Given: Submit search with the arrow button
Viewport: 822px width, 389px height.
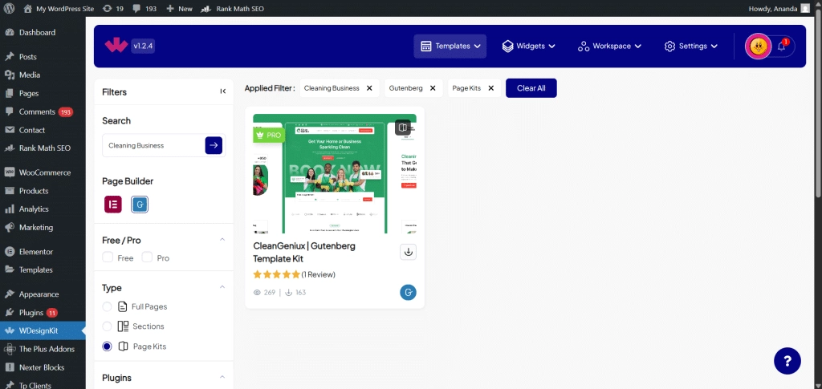Looking at the screenshot, I should click(214, 145).
